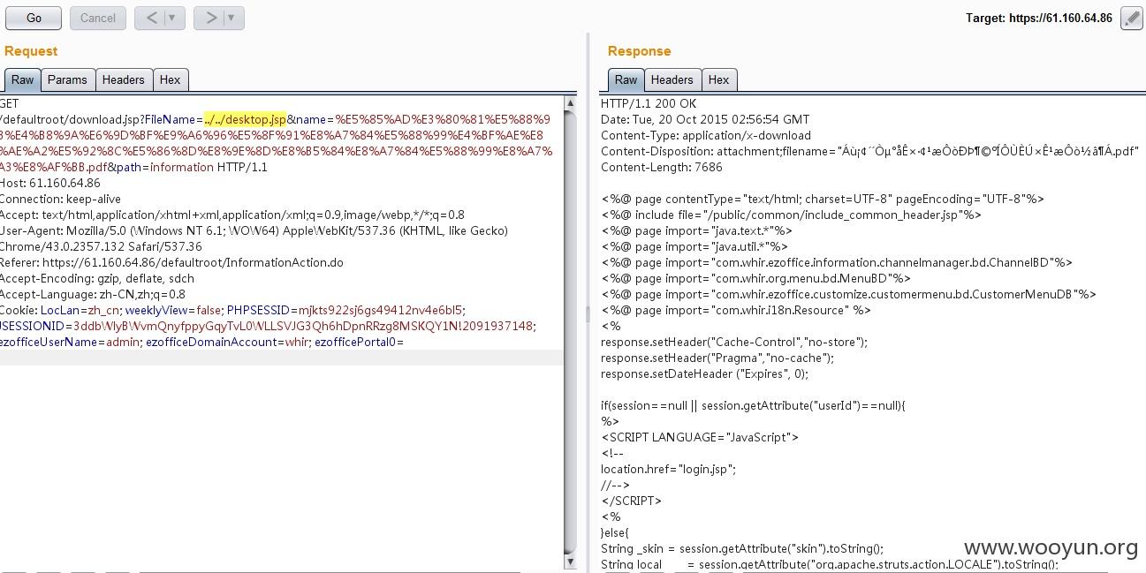Click the session==null condition line
The image size is (1146, 573).
pyautogui.click(x=754, y=405)
